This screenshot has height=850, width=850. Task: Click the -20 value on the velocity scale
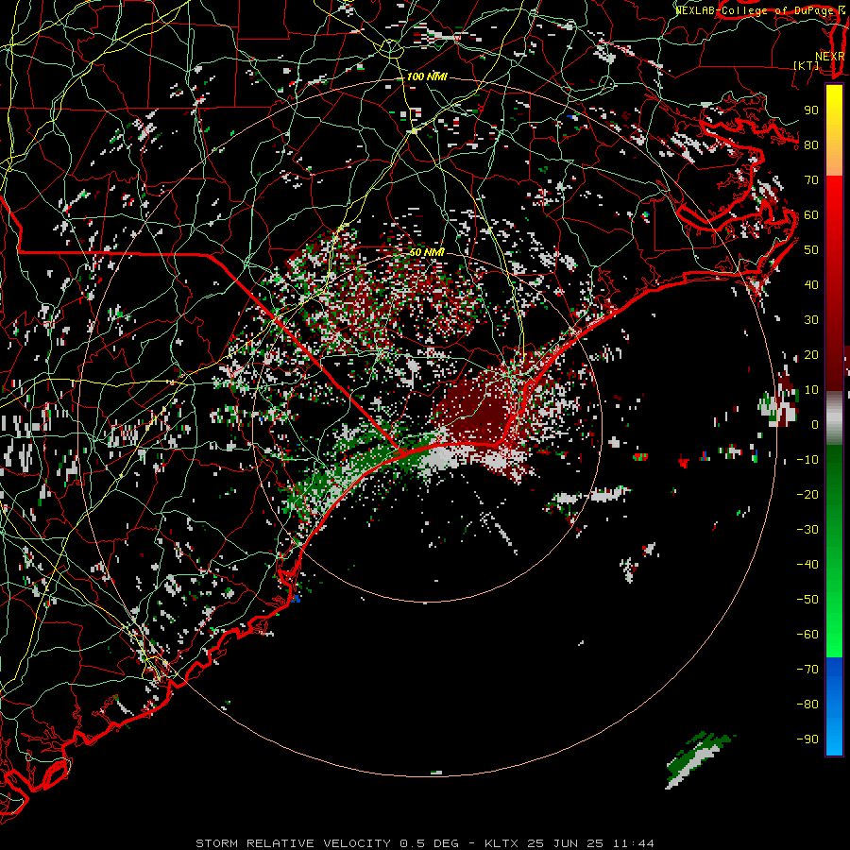point(807,494)
